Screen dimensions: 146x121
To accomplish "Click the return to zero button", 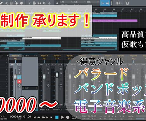I will pyautogui.click(x=51, y=117).
